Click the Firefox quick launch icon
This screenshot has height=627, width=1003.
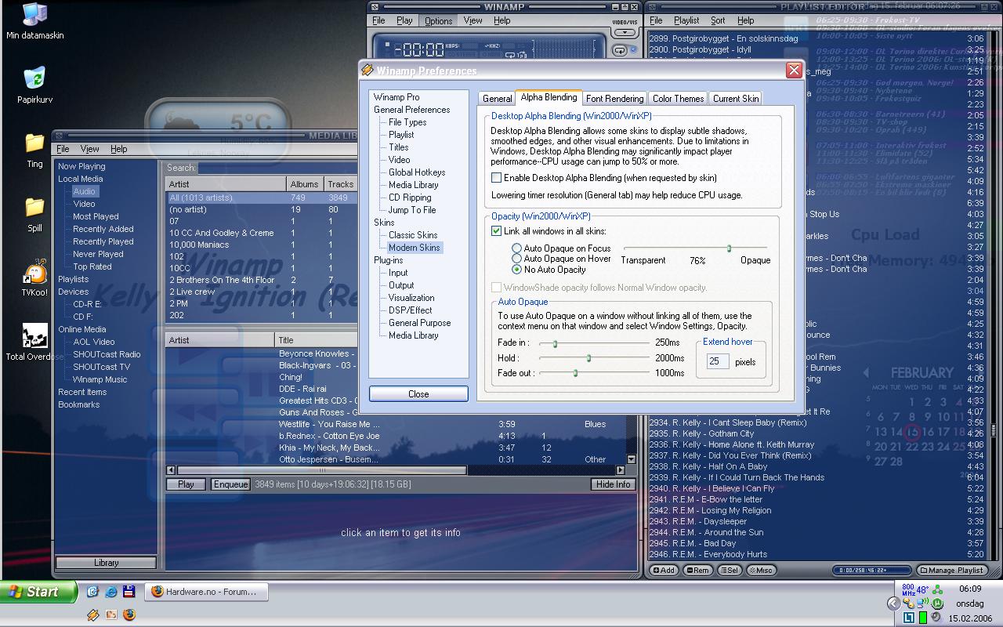pyautogui.click(x=129, y=615)
